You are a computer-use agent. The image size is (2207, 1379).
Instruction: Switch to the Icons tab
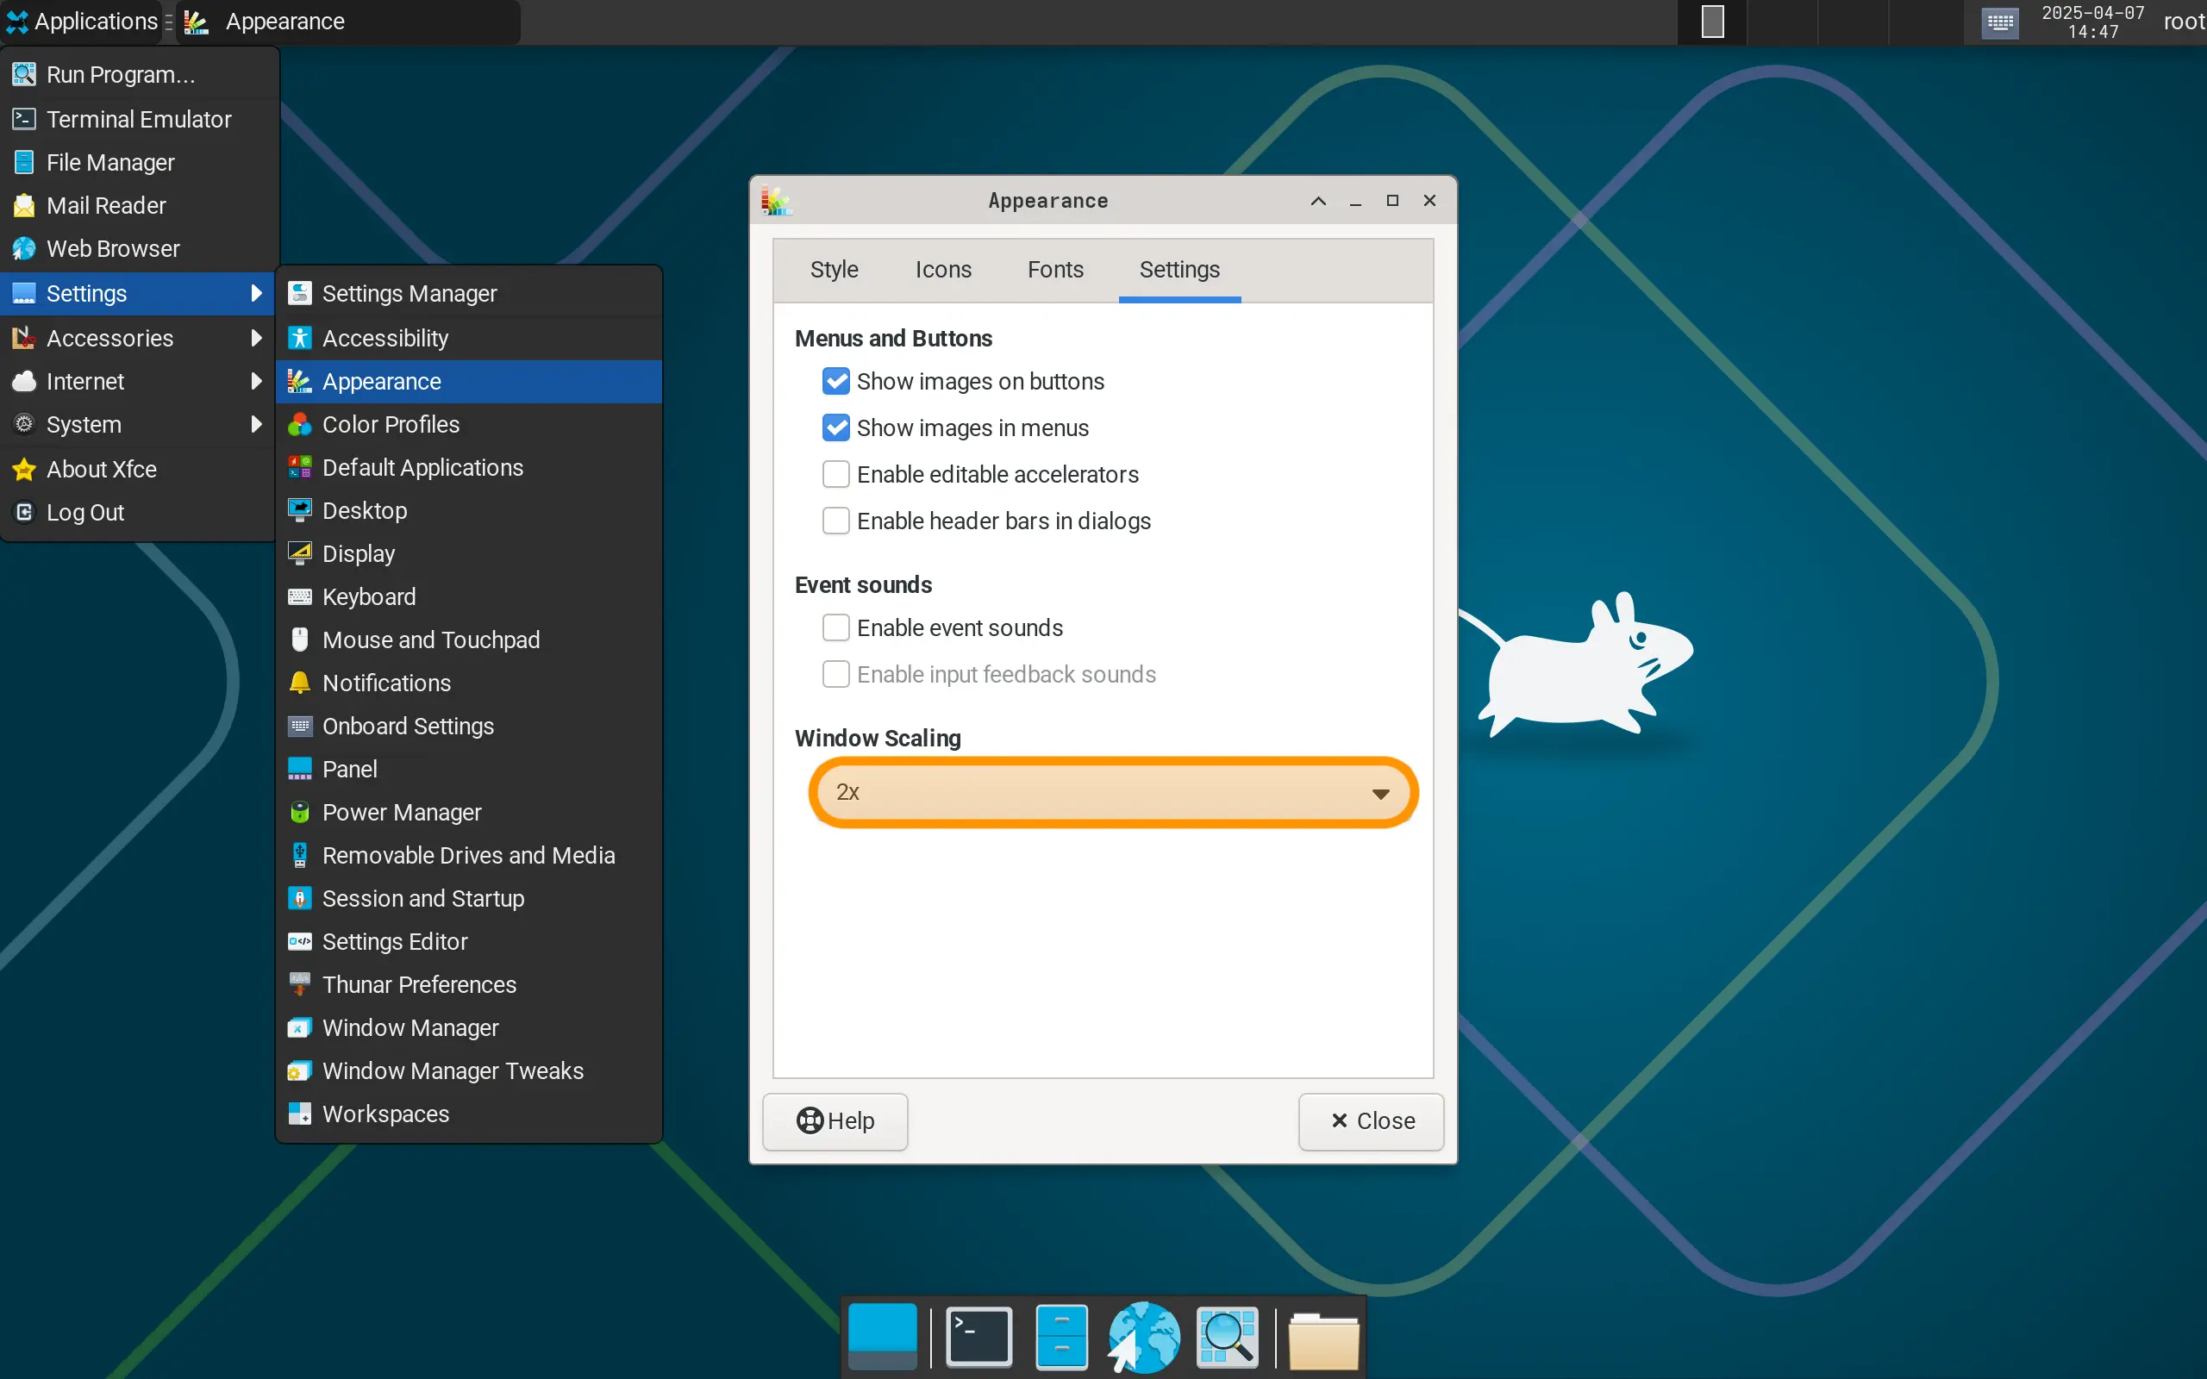tap(943, 270)
